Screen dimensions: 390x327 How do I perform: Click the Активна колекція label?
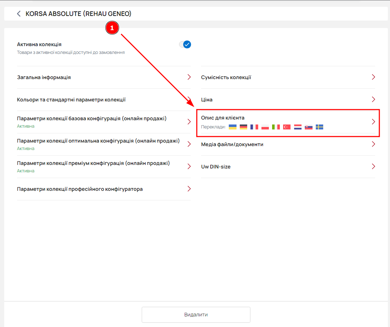point(39,44)
